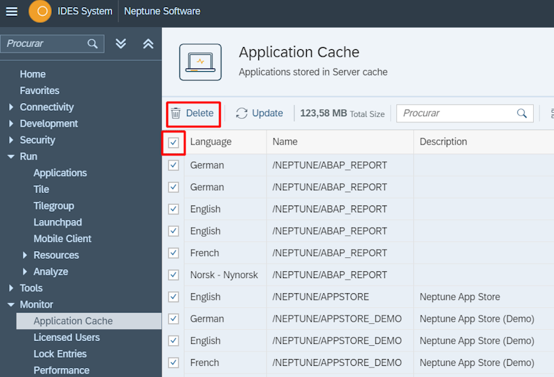Click the table search magnifier icon
This screenshot has width=554, height=377.
click(522, 113)
